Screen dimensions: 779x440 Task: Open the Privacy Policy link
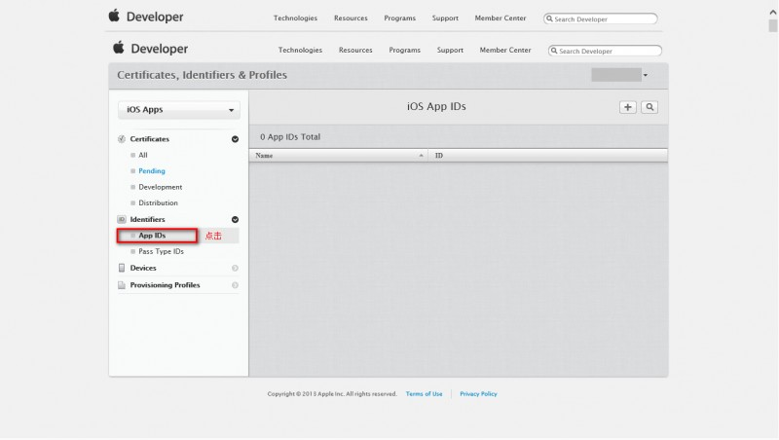[478, 394]
